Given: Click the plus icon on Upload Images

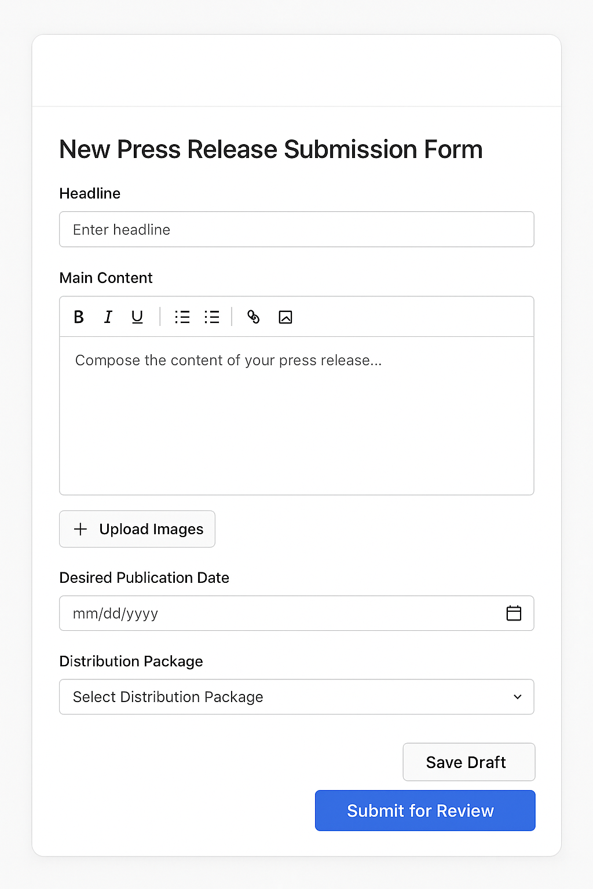Looking at the screenshot, I should [x=80, y=529].
